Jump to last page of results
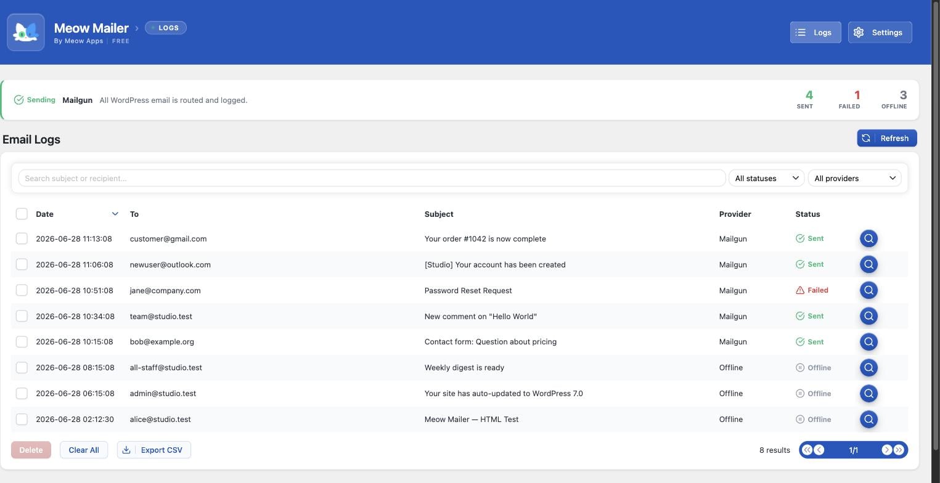The width and height of the screenshot is (940, 483). 899,450
